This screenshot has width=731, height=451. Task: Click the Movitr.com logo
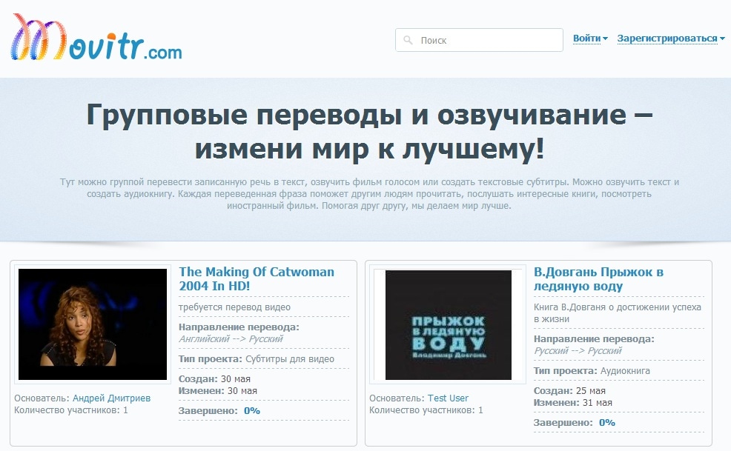96,39
